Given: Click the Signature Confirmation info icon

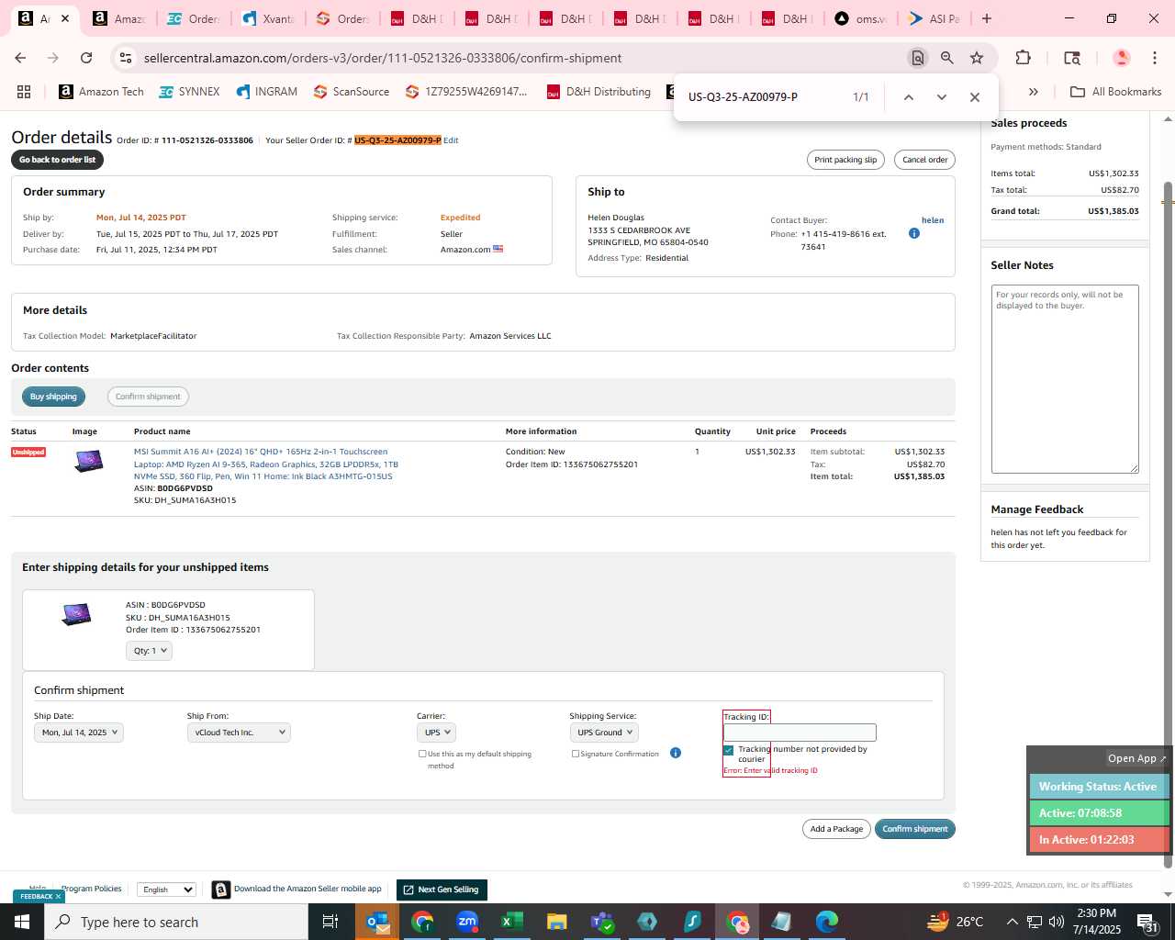Looking at the screenshot, I should click(676, 753).
